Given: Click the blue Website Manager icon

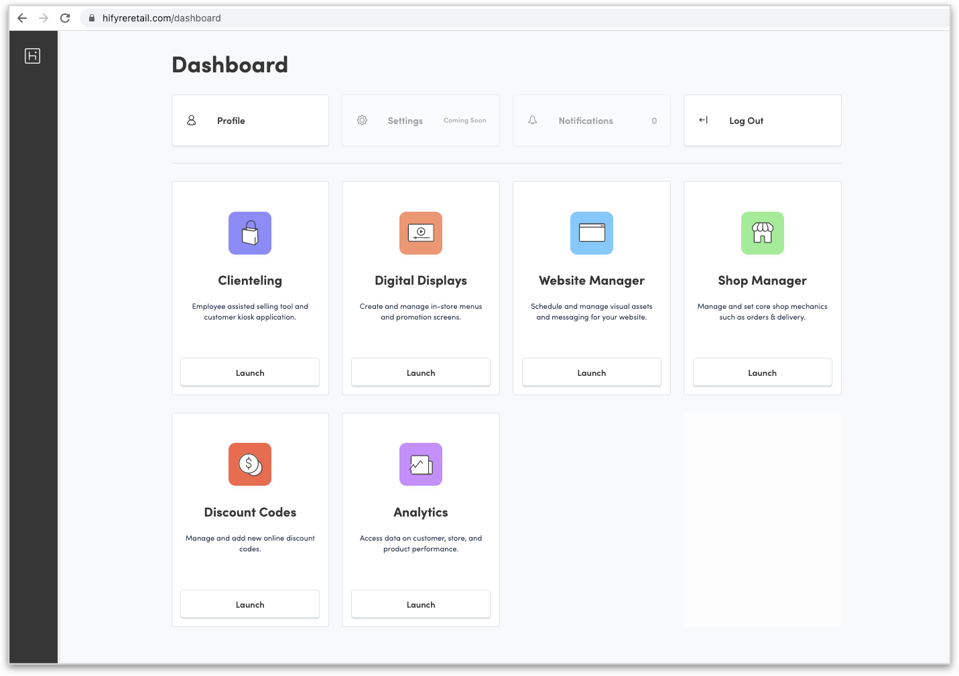Looking at the screenshot, I should coord(592,233).
